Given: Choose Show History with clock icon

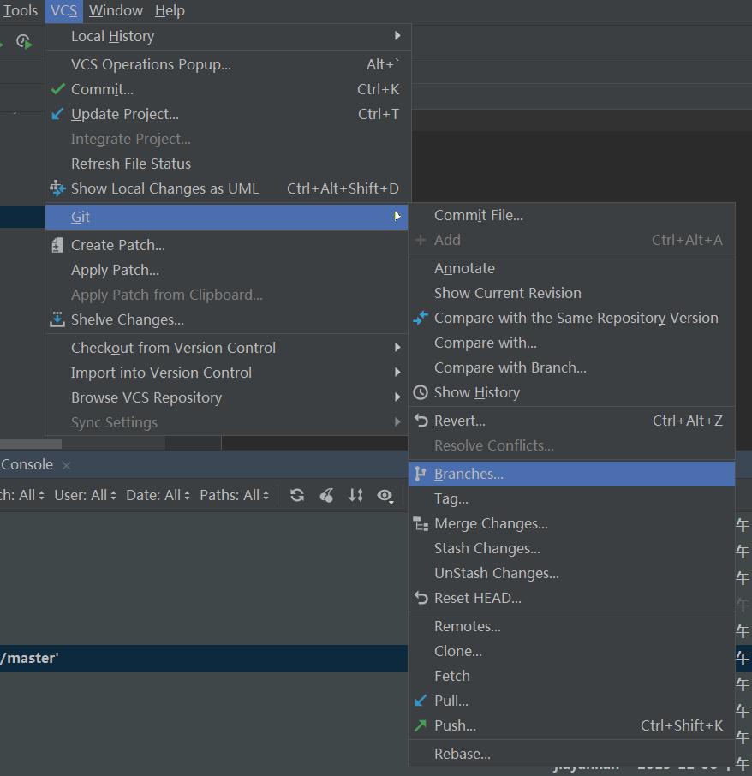Looking at the screenshot, I should 476,392.
